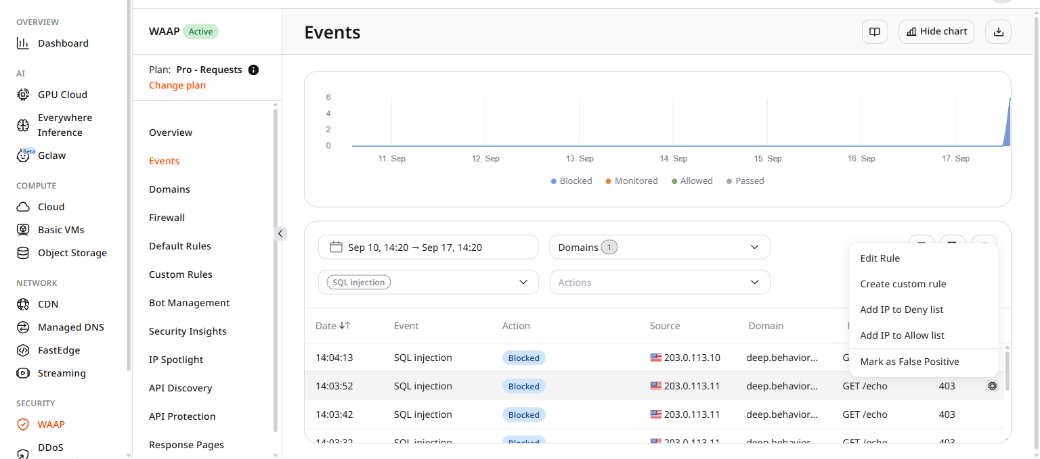Open Object Storage icon
This screenshot has height=459, width=1040.
(23, 253)
